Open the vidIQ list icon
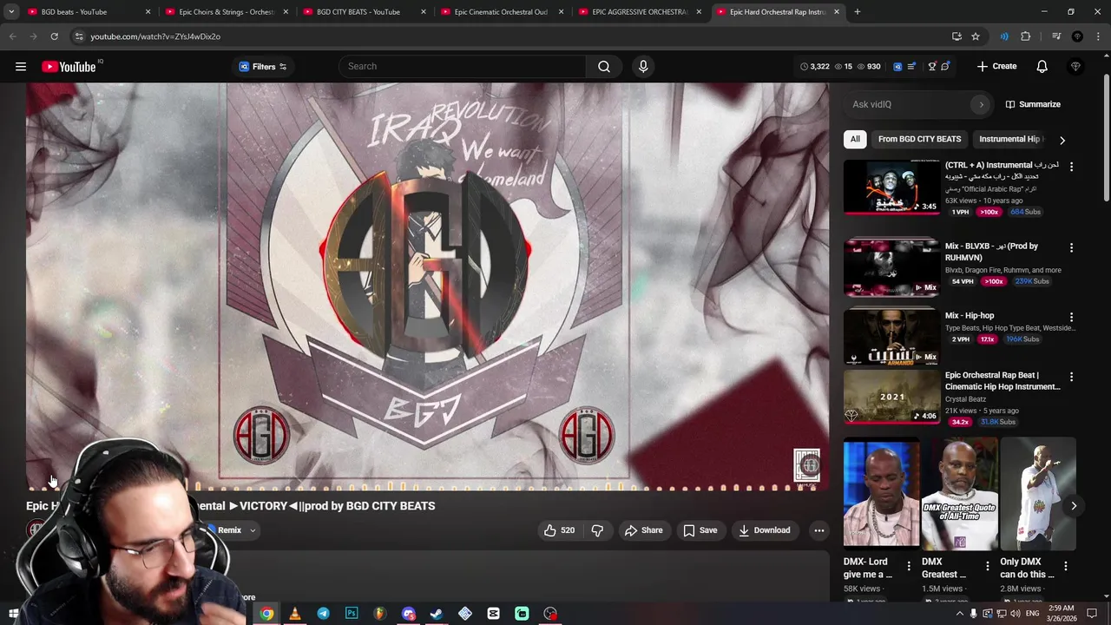 coord(910,66)
